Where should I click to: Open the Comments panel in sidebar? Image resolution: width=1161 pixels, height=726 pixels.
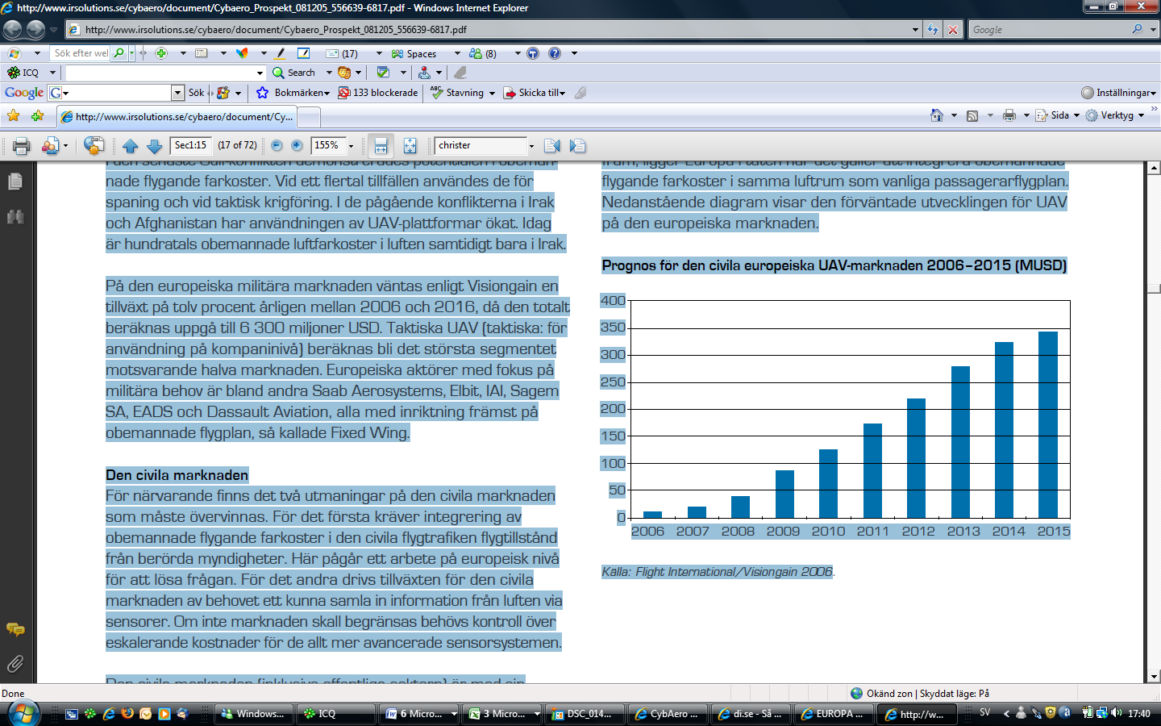(x=15, y=629)
